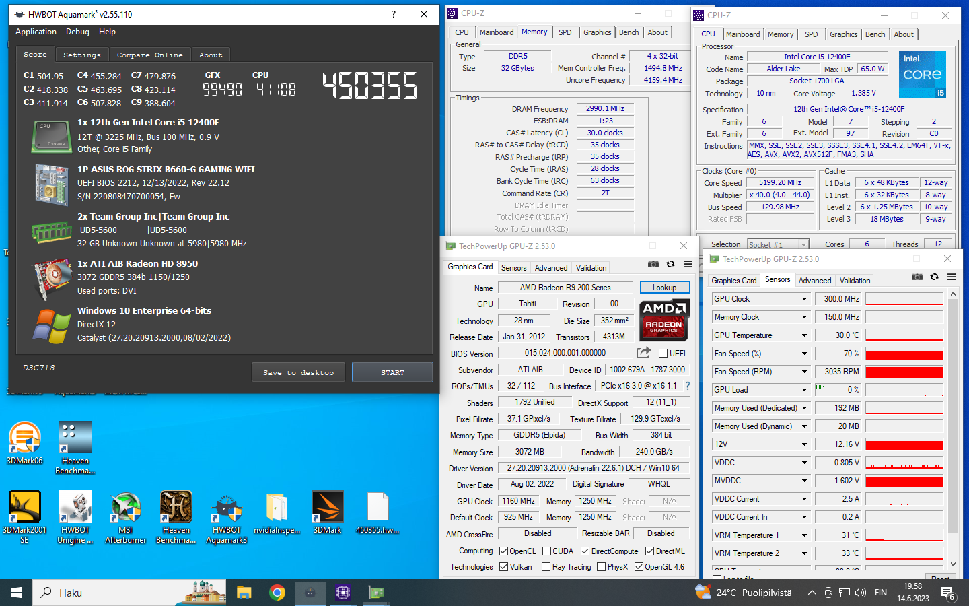Open the Memory Used (Dedicated) dropdown
Screen dimensions: 969x606
click(804, 408)
